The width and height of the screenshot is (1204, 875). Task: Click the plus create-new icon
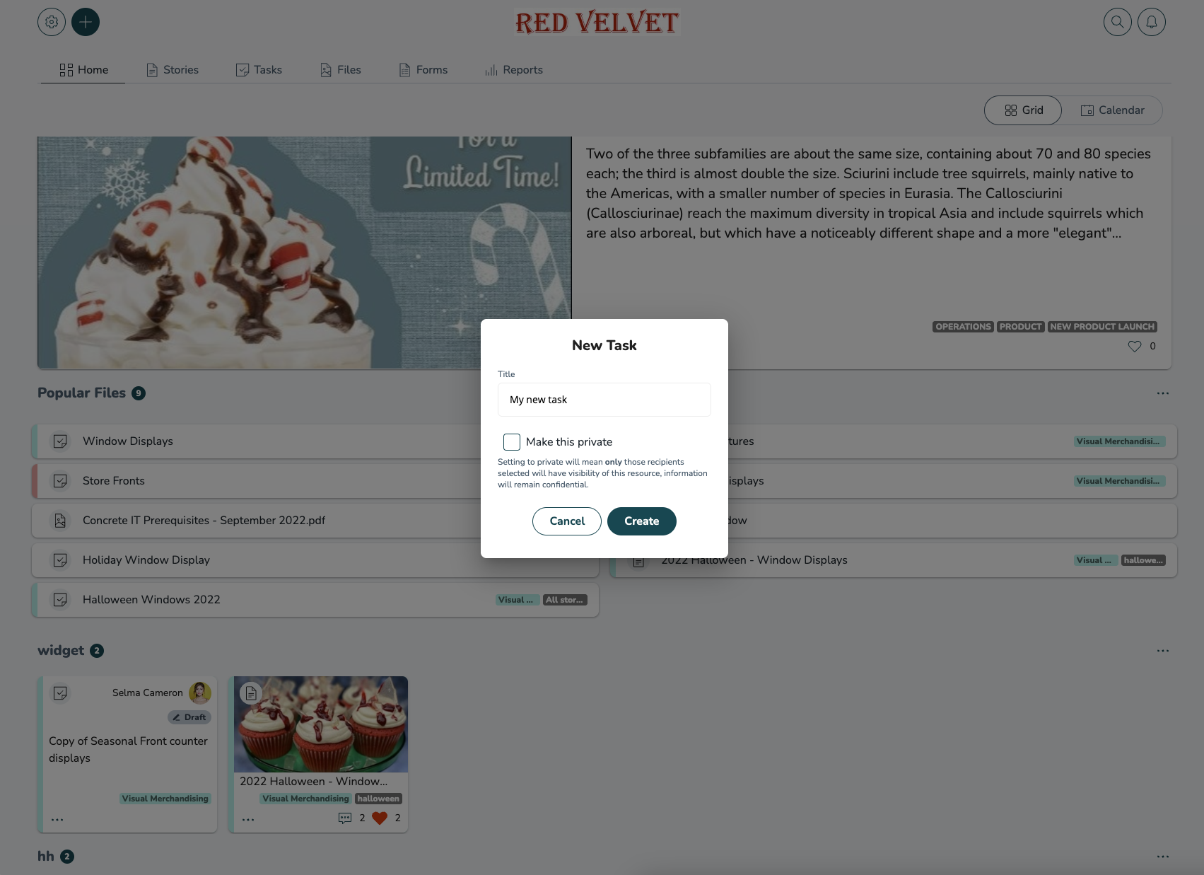pos(86,22)
